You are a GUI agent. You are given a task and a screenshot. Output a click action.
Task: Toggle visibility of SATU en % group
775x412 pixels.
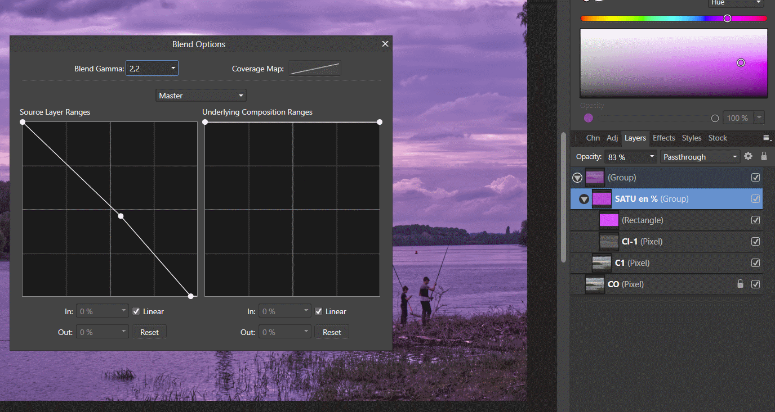click(x=756, y=199)
